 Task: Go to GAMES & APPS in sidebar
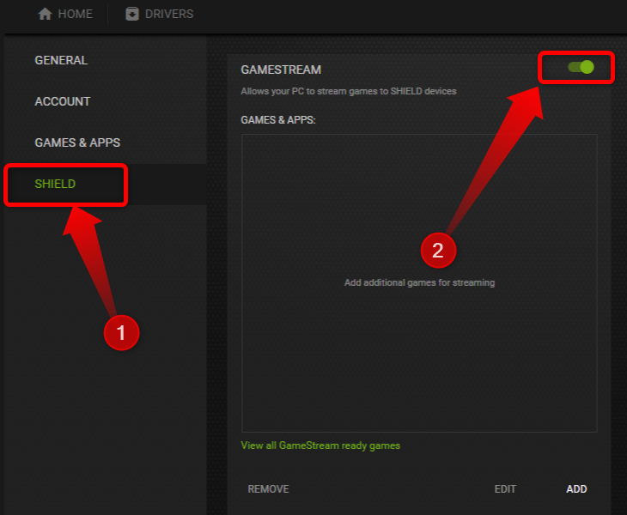(x=77, y=142)
